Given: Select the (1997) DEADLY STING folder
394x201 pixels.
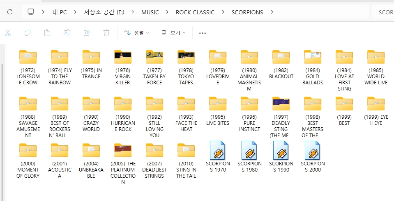Looking at the screenshot, I should pyautogui.click(x=281, y=117).
